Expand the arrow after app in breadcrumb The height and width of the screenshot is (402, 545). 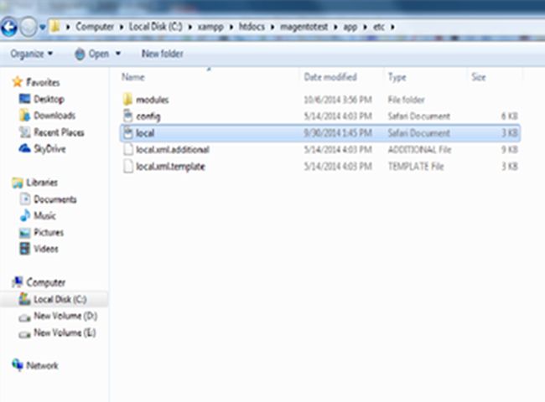(x=365, y=27)
